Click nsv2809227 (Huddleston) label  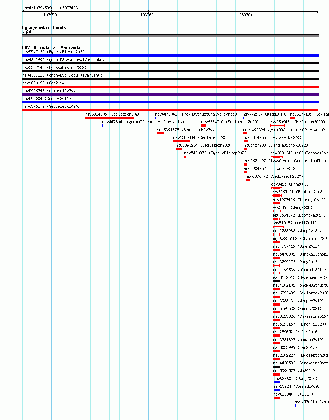coord(301,355)
